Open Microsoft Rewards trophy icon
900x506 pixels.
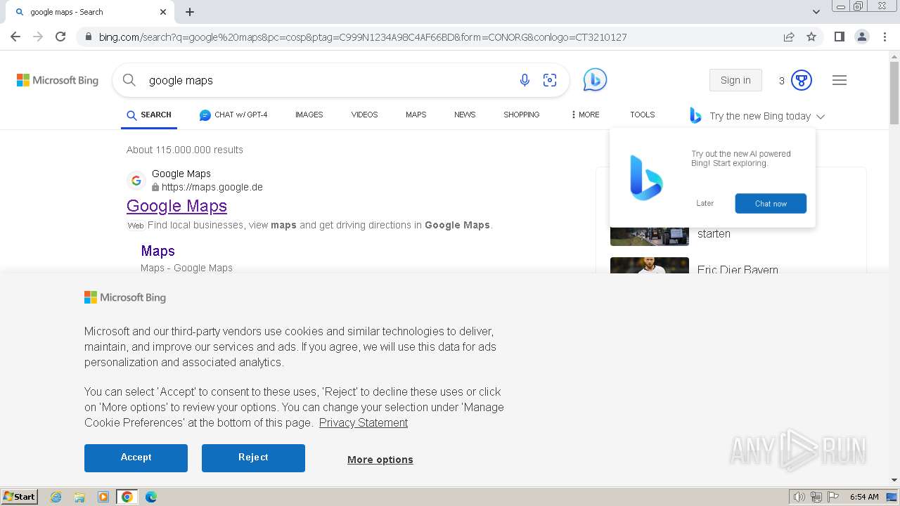click(802, 80)
